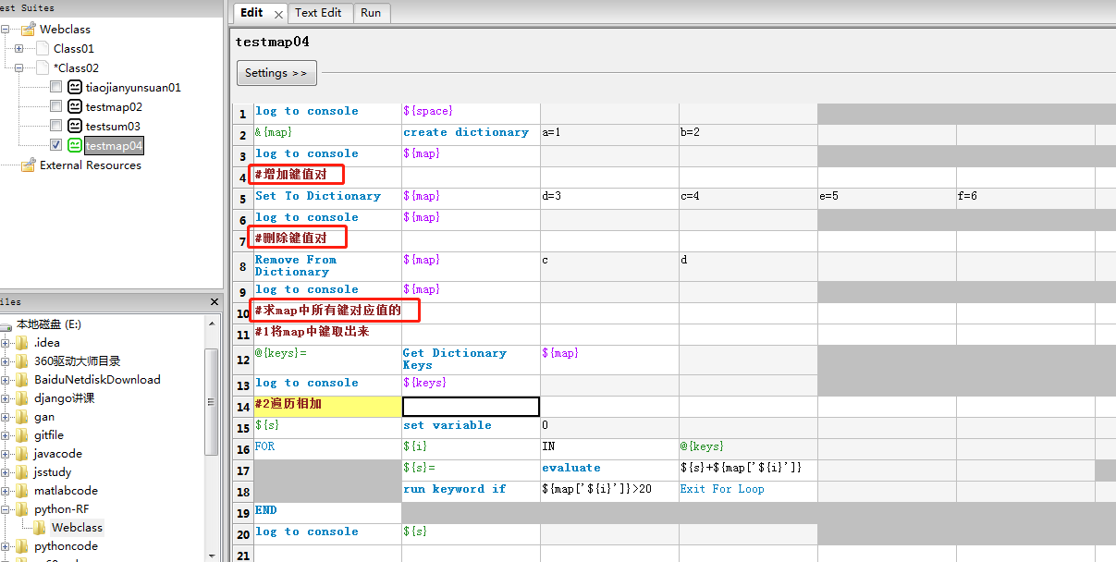The height and width of the screenshot is (562, 1116).
Task: Collapse the python-RF folder node
Action: point(6,509)
